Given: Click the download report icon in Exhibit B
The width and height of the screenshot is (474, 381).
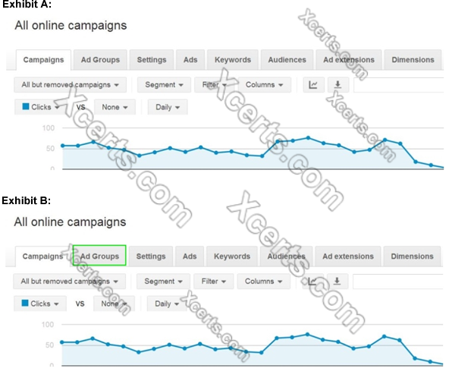Looking at the screenshot, I should [x=337, y=282].
